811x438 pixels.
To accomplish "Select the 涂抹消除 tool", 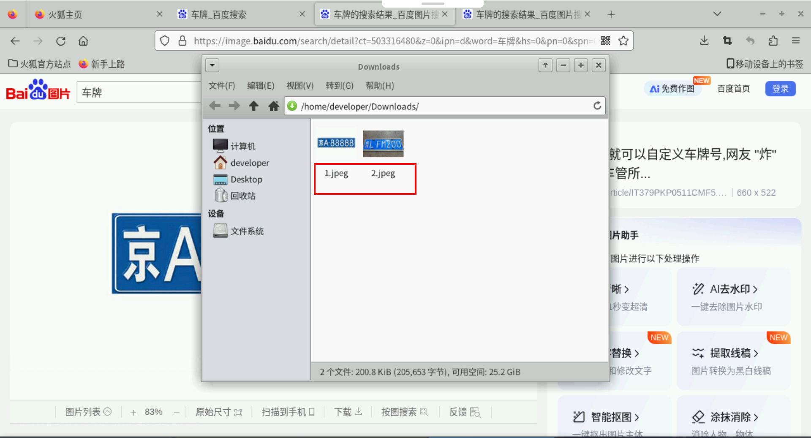I will tap(733, 417).
